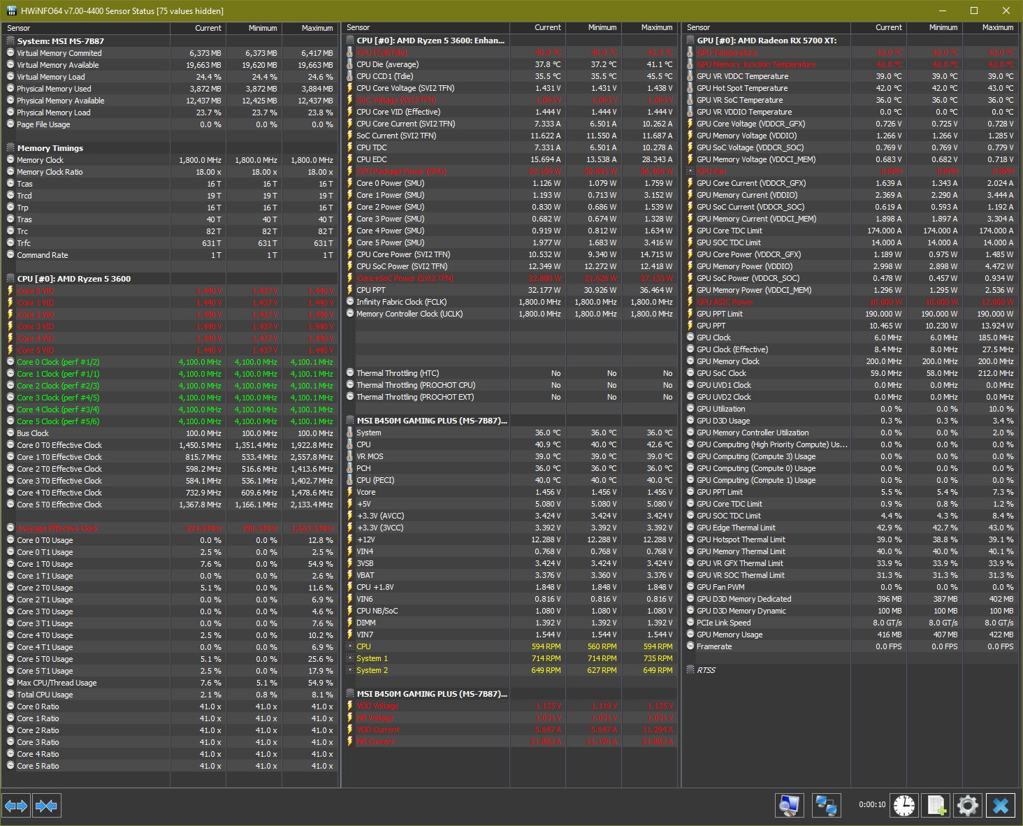This screenshot has height=826, width=1023.
Task: Select Max CPU/Thread Usage row
Action: tap(170, 683)
